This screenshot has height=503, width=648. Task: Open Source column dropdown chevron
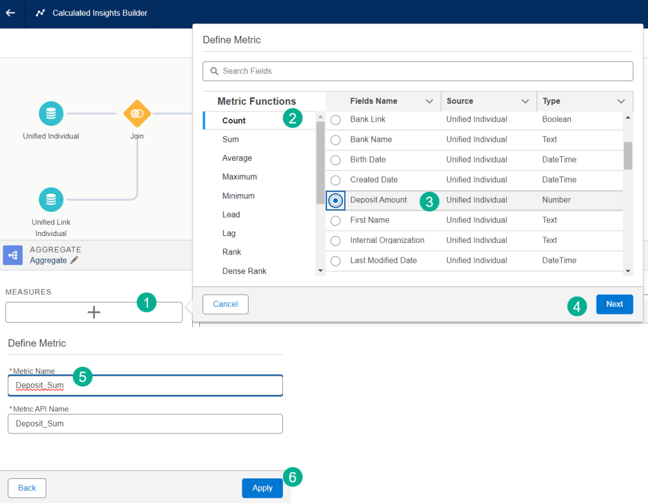point(525,101)
